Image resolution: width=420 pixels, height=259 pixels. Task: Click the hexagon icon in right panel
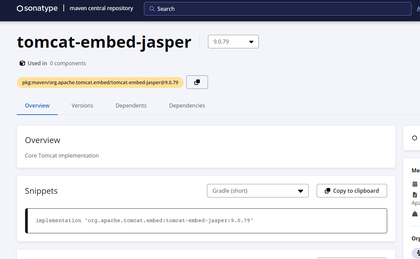tap(415, 138)
